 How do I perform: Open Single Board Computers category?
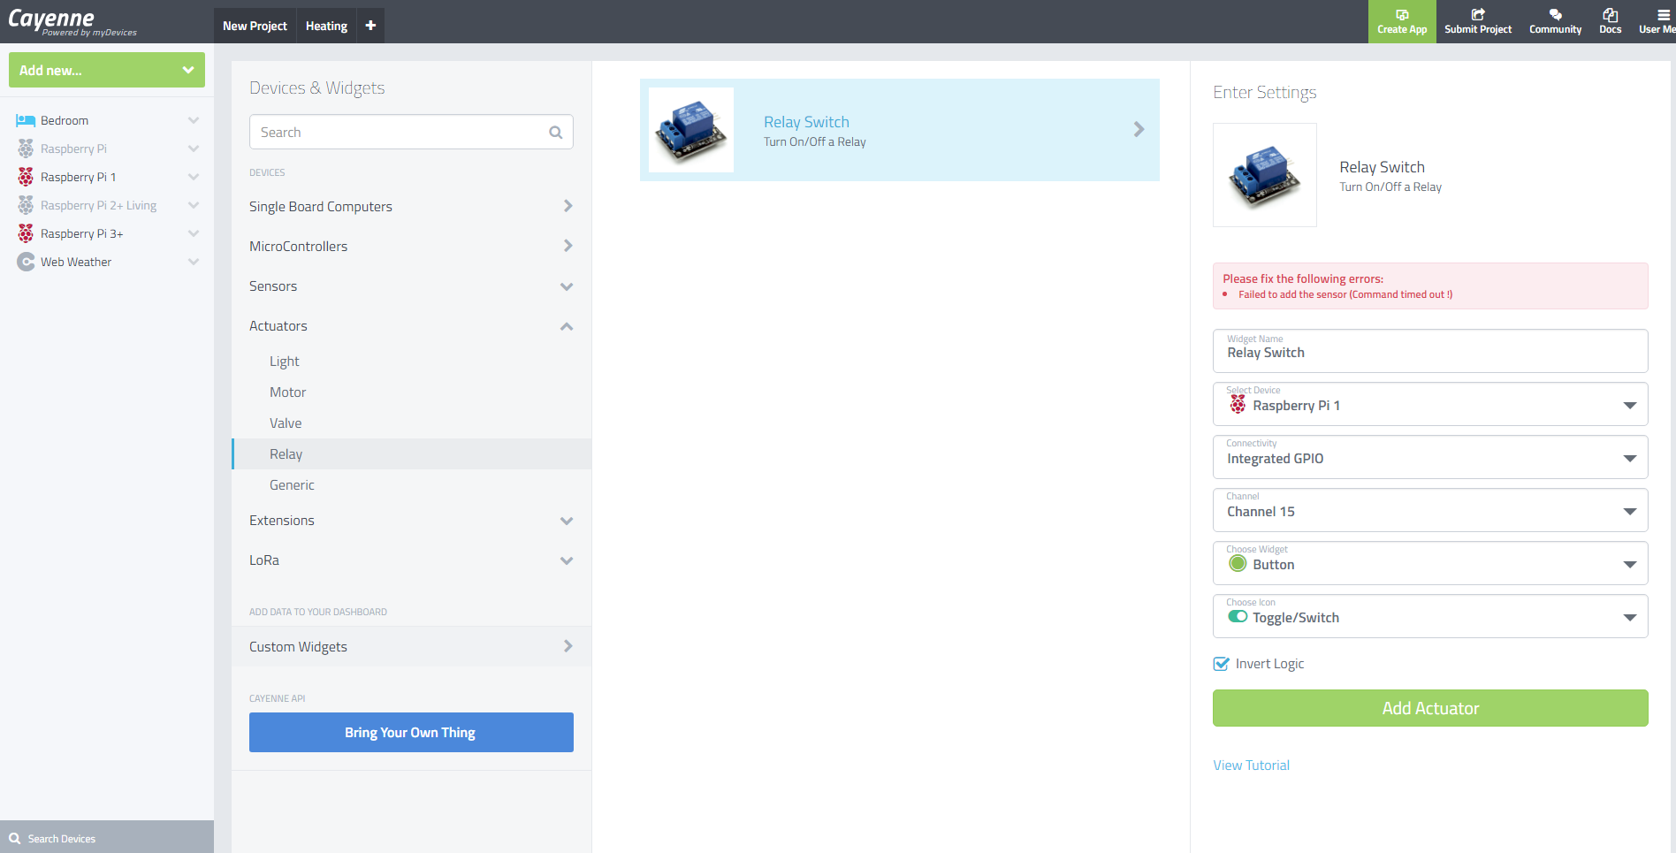(x=411, y=207)
